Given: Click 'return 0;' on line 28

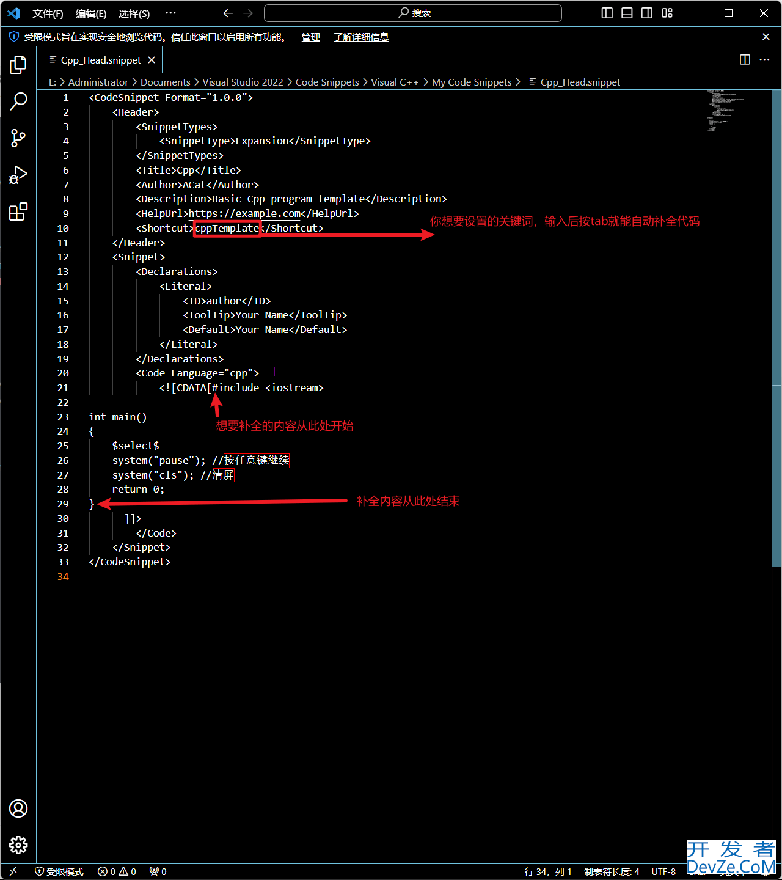Looking at the screenshot, I should point(138,489).
